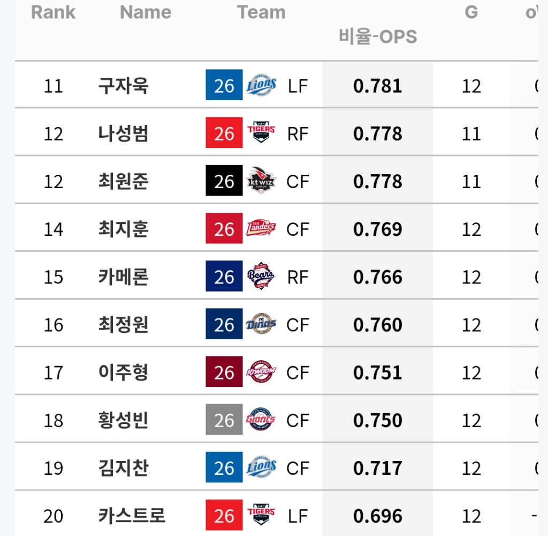Select the Lotte Giants logo beside 황성빈
This screenshot has height=536, width=548.
[x=261, y=419]
